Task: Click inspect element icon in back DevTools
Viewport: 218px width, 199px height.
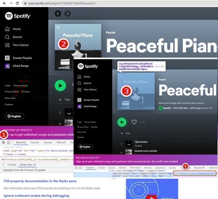Action: click(x=3, y=142)
